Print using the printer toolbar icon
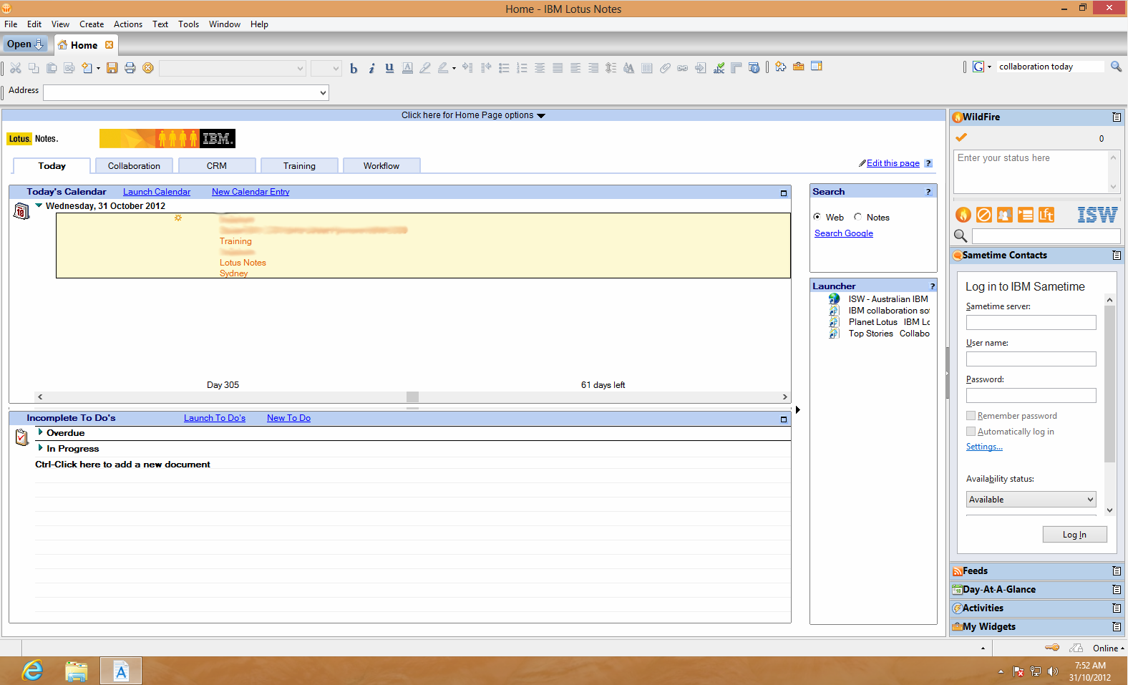This screenshot has height=685, width=1128. [130, 68]
